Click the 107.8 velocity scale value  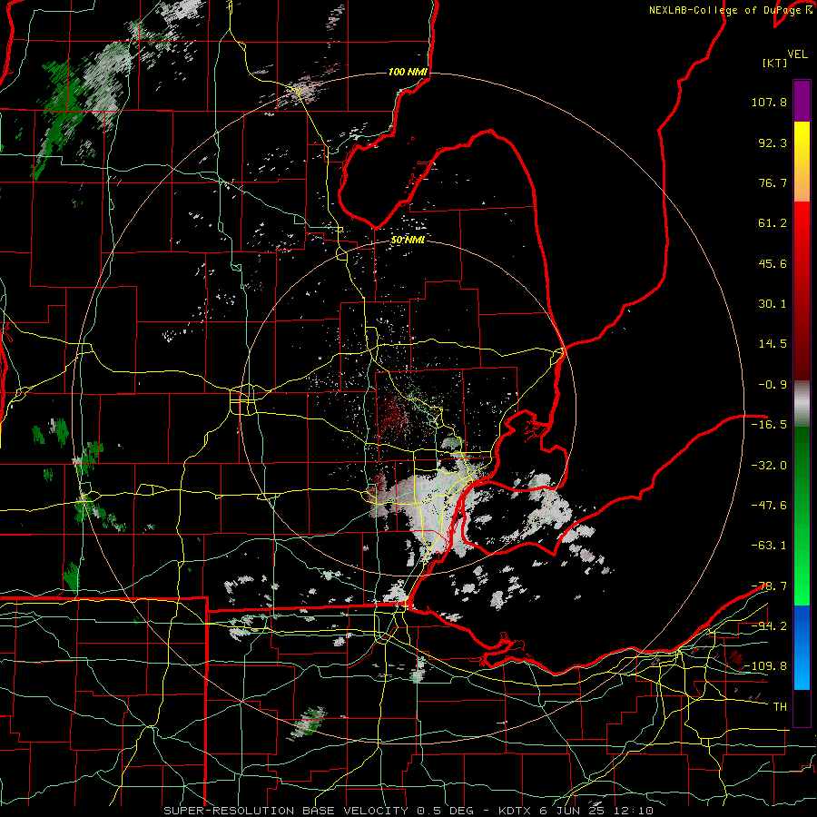coord(769,102)
